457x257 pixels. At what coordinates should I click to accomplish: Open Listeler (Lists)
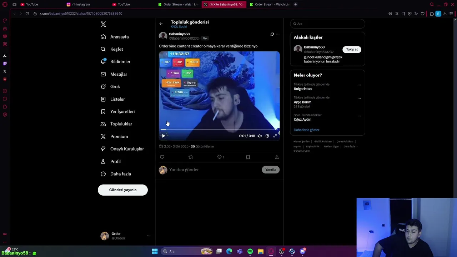(x=112, y=99)
